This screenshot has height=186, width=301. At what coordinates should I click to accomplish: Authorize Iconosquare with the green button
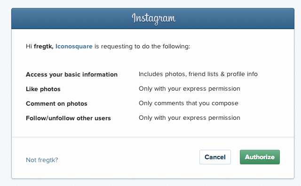tap(260, 157)
